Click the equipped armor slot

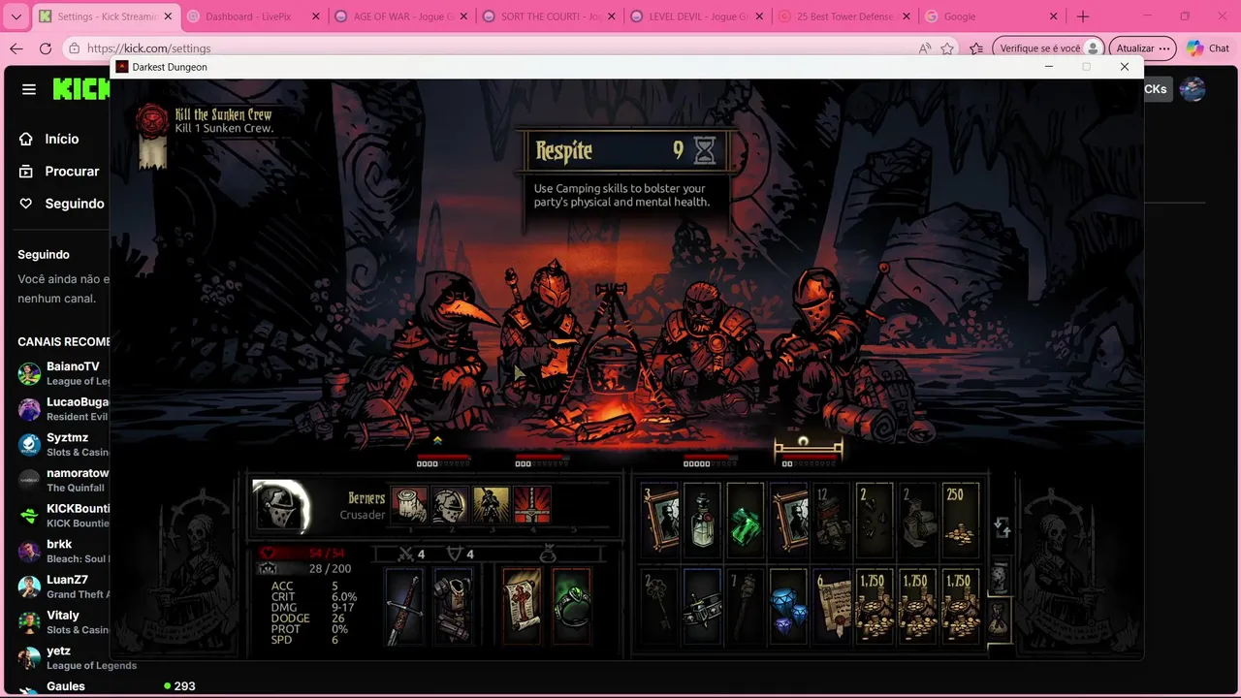coord(452,607)
